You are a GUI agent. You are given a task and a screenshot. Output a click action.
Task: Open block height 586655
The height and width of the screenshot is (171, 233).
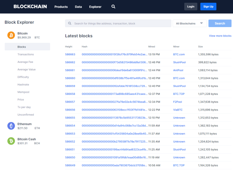(70, 118)
